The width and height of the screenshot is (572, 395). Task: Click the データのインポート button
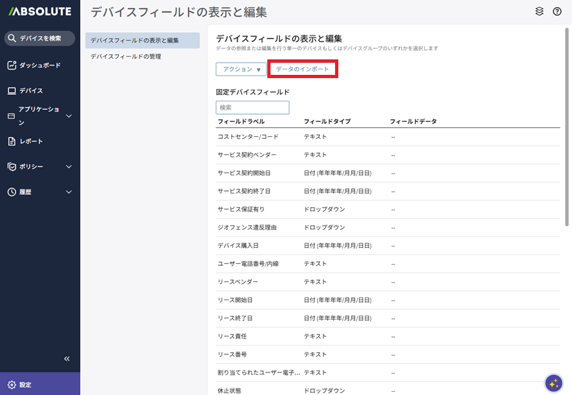coord(302,69)
